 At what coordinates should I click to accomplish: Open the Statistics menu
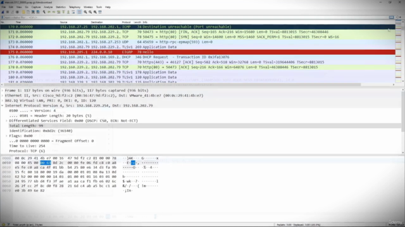61,7
